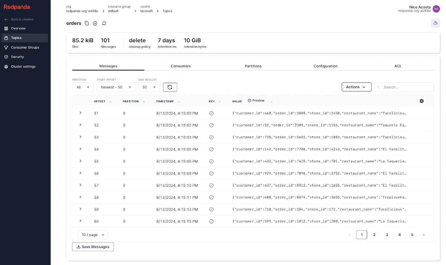Click the redpanda-org-aiz68o org breadcrumb
Image resolution: width=446 pixels, height=265 pixels.
pyautogui.click(x=82, y=11)
